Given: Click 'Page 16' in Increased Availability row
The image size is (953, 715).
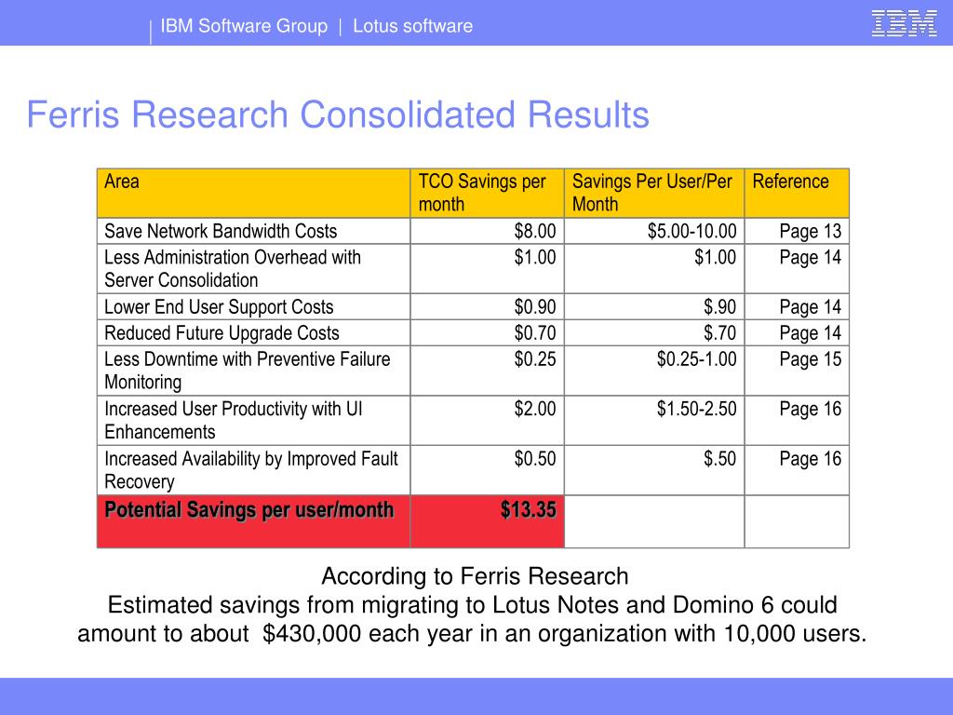Looking at the screenshot, I should [x=797, y=470].
